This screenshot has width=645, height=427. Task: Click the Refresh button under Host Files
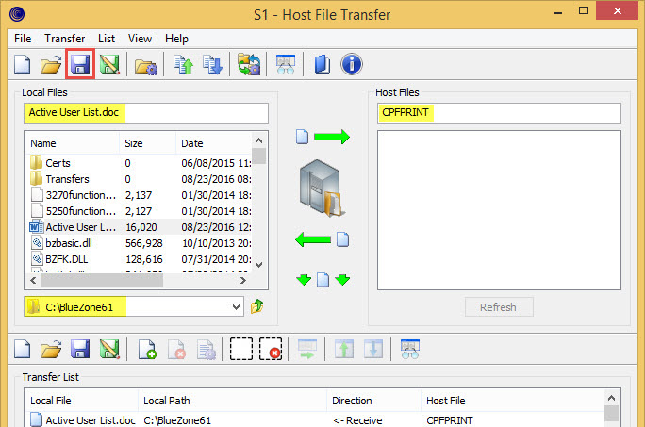point(499,307)
